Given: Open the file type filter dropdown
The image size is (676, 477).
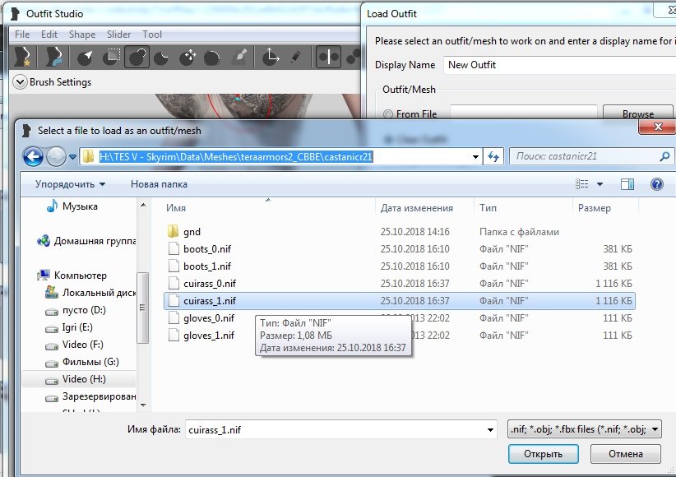Looking at the screenshot, I should 584,428.
